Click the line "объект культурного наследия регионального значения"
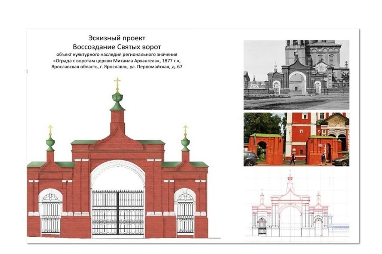382x254 pixels. [x=117, y=55]
